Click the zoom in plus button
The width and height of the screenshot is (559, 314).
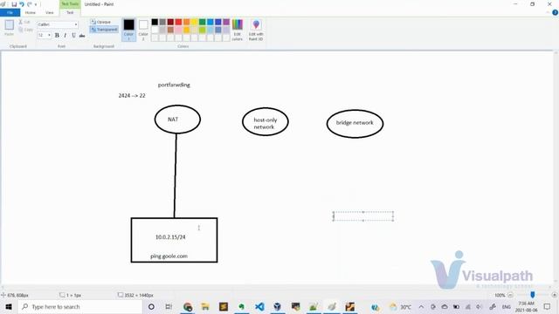(554, 295)
